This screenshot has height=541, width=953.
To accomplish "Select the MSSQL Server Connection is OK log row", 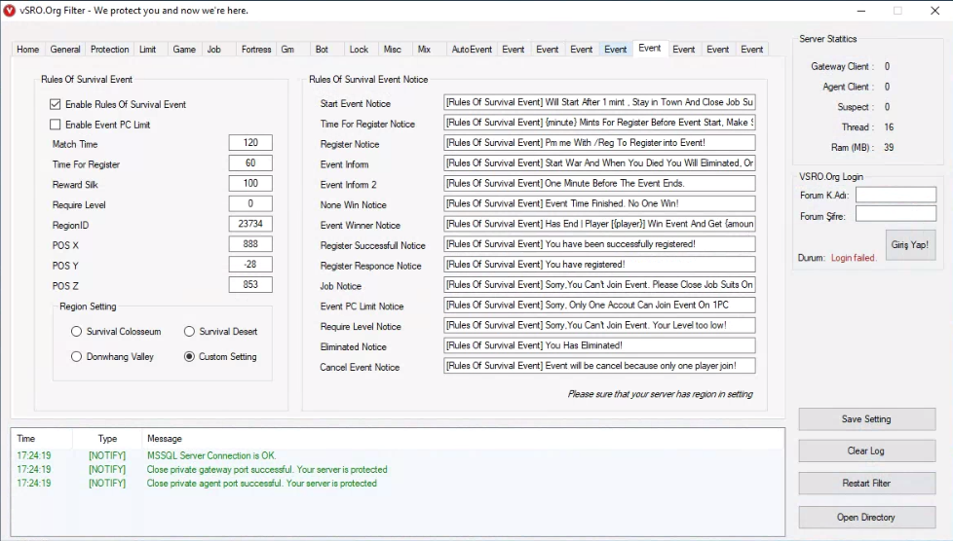I will click(398, 455).
